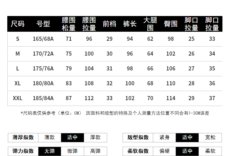Screen dimensions: 230x156
Task: Click the 弹力指数 label
Action: point(23,151)
